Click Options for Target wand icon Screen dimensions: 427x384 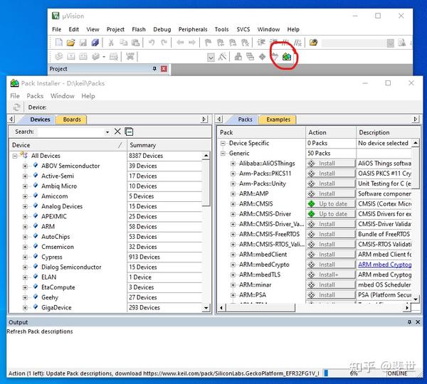tap(223, 57)
